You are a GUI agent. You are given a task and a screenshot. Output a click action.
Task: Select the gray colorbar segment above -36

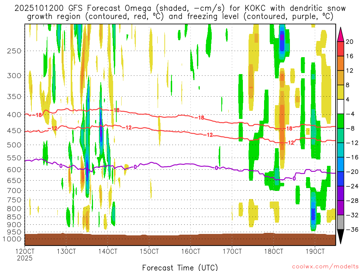click(341, 222)
